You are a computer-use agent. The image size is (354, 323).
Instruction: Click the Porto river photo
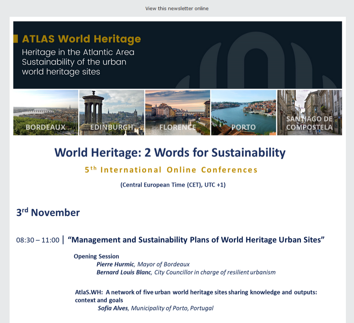(x=244, y=113)
